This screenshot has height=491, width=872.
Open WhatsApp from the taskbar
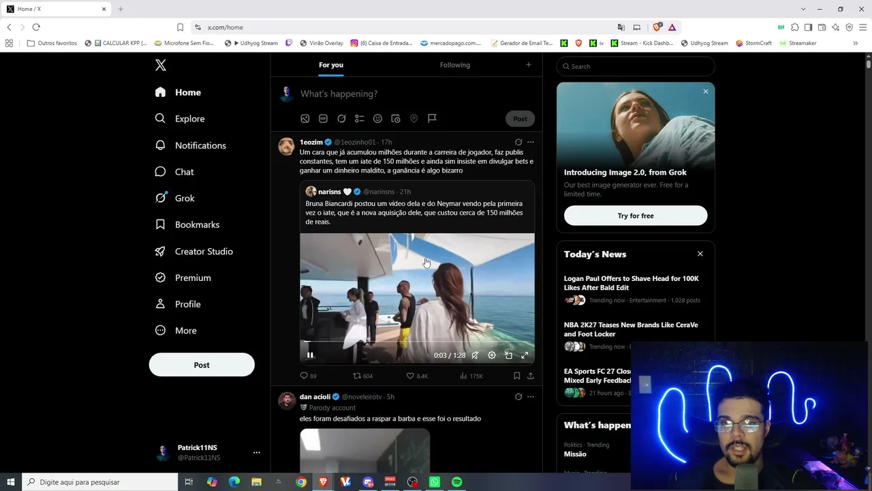435,482
